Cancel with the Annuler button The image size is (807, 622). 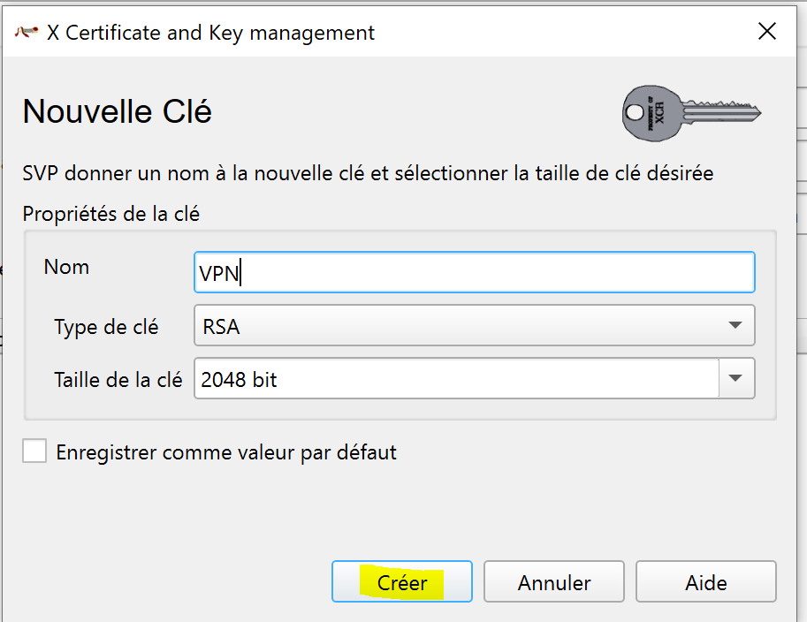(x=554, y=583)
